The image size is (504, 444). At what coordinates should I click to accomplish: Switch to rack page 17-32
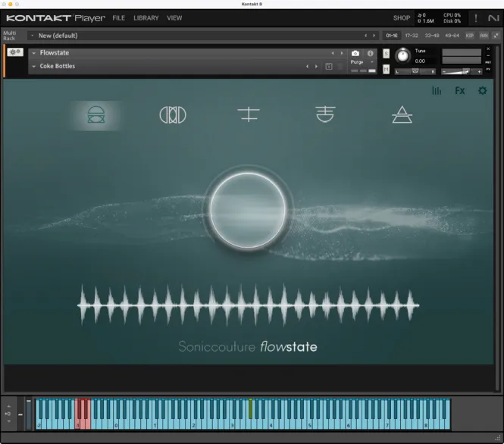point(412,36)
